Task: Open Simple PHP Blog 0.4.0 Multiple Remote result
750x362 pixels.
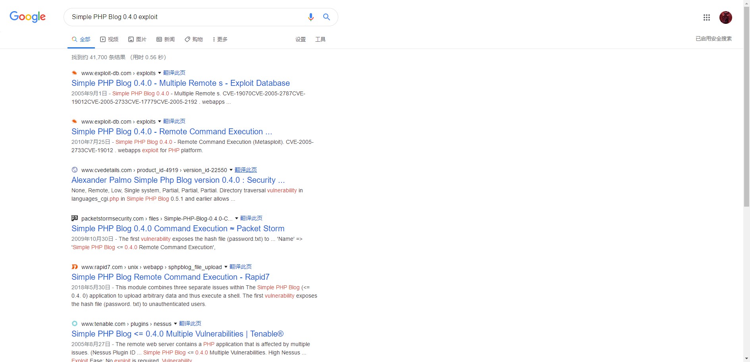Action: 181,83
